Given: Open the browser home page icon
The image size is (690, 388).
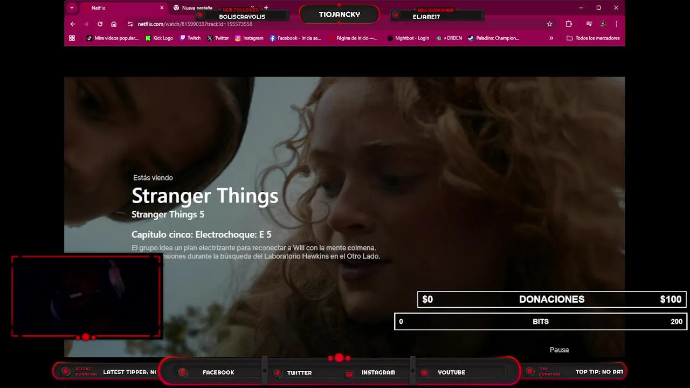Looking at the screenshot, I should tap(114, 24).
